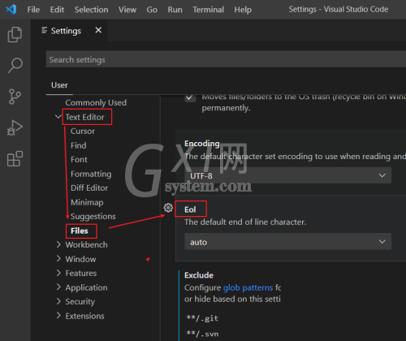Select Window tree item label

pyautogui.click(x=80, y=259)
